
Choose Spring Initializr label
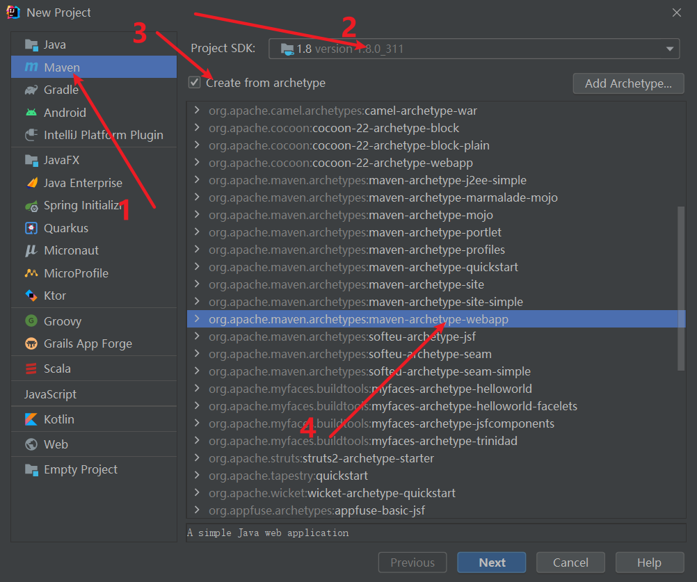[x=83, y=205]
